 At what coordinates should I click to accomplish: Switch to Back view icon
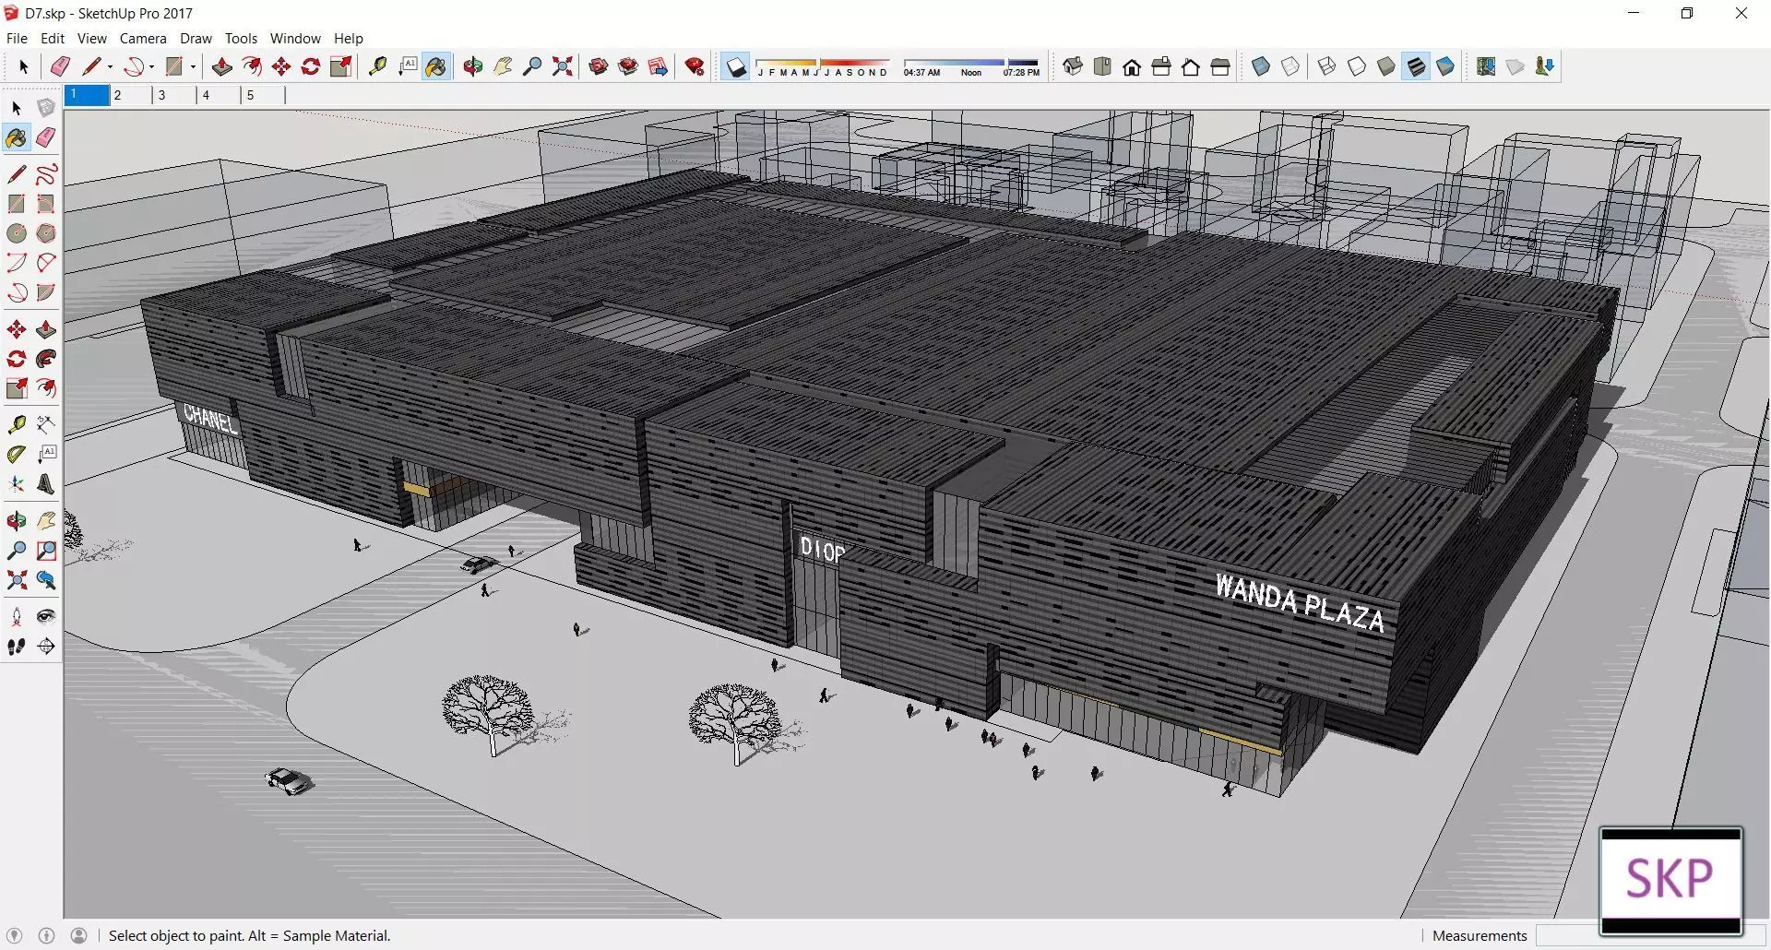point(1191,66)
